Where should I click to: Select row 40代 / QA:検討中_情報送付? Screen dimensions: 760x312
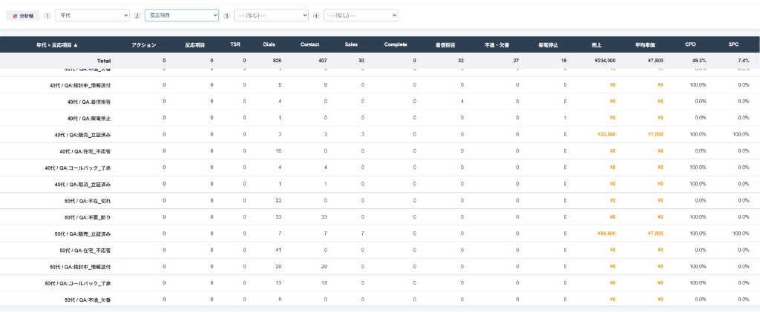[x=380, y=85]
